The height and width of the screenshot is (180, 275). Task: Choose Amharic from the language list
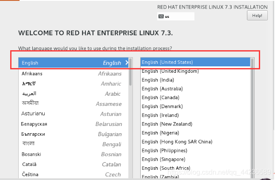click(x=74, y=83)
